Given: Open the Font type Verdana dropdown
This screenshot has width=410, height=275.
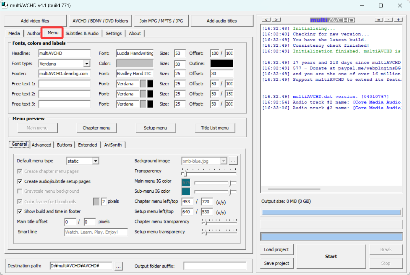Looking at the screenshot, I should pyautogui.click(x=87, y=64).
